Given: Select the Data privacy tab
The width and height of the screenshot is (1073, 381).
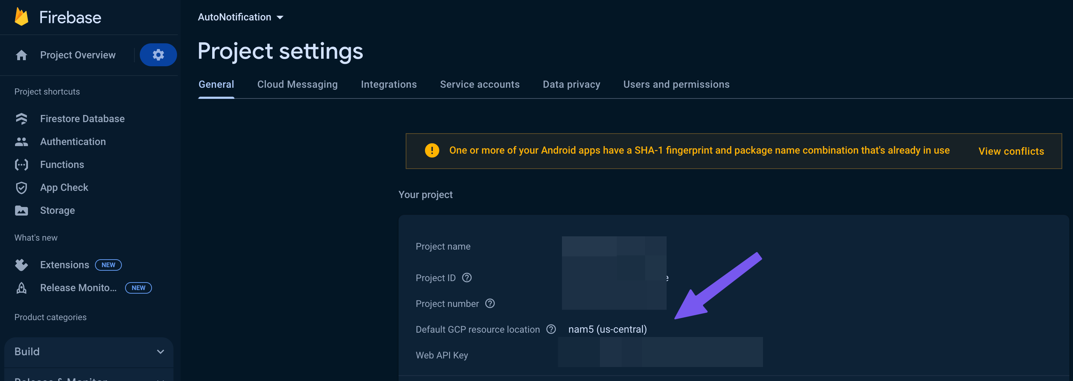Looking at the screenshot, I should (x=572, y=84).
